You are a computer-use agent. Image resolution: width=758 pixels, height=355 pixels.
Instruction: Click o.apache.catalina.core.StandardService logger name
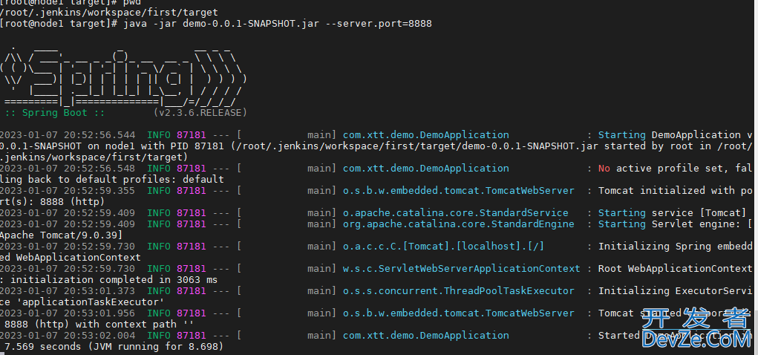click(x=456, y=213)
